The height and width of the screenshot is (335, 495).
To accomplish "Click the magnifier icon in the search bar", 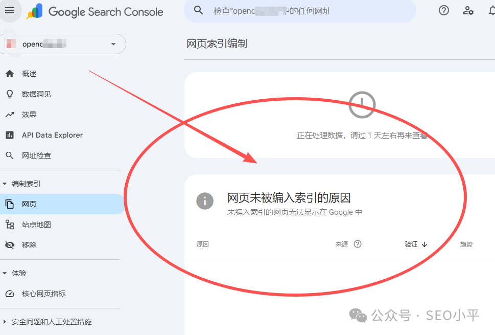I will [198, 10].
